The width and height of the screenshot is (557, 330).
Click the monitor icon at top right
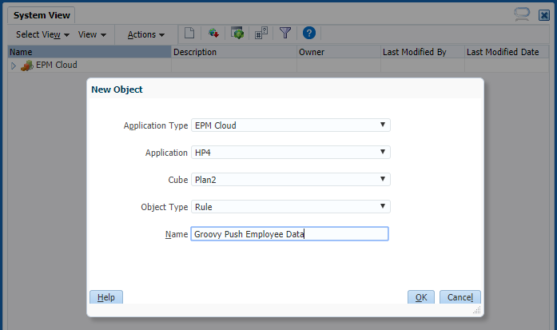(523, 14)
